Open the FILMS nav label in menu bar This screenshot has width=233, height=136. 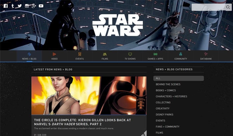[105, 59]
